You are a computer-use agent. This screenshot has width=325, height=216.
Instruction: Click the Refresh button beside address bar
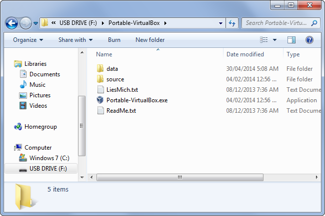pos(232,23)
